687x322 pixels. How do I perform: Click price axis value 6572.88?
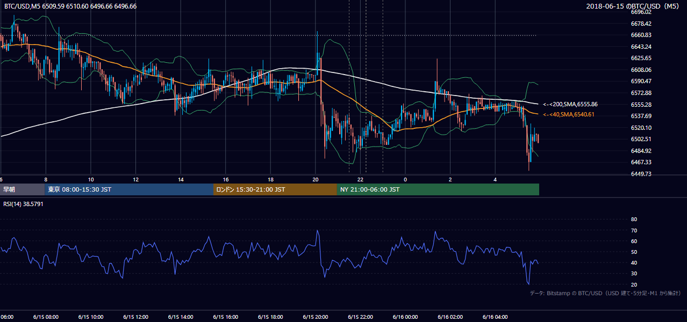point(641,93)
